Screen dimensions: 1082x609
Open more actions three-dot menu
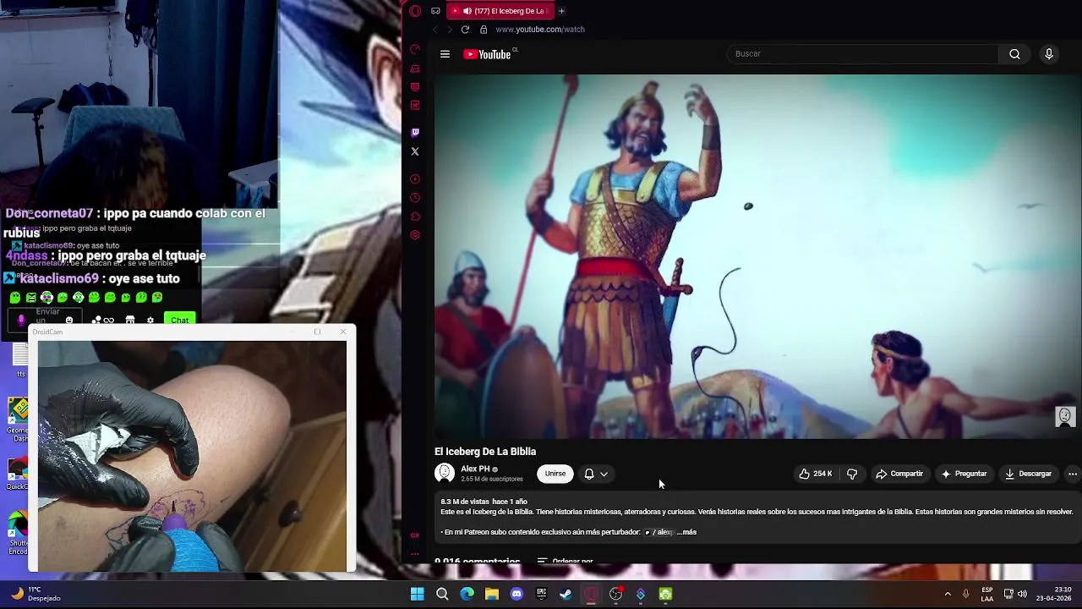tap(1072, 474)
